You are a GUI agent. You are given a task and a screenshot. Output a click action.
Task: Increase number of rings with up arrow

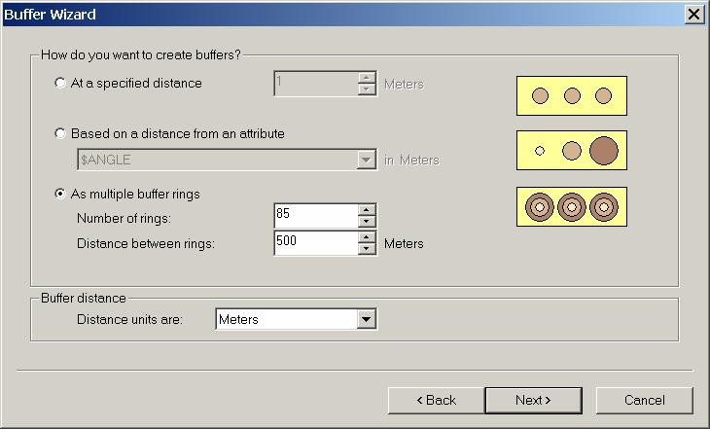(x=367, y=210)
